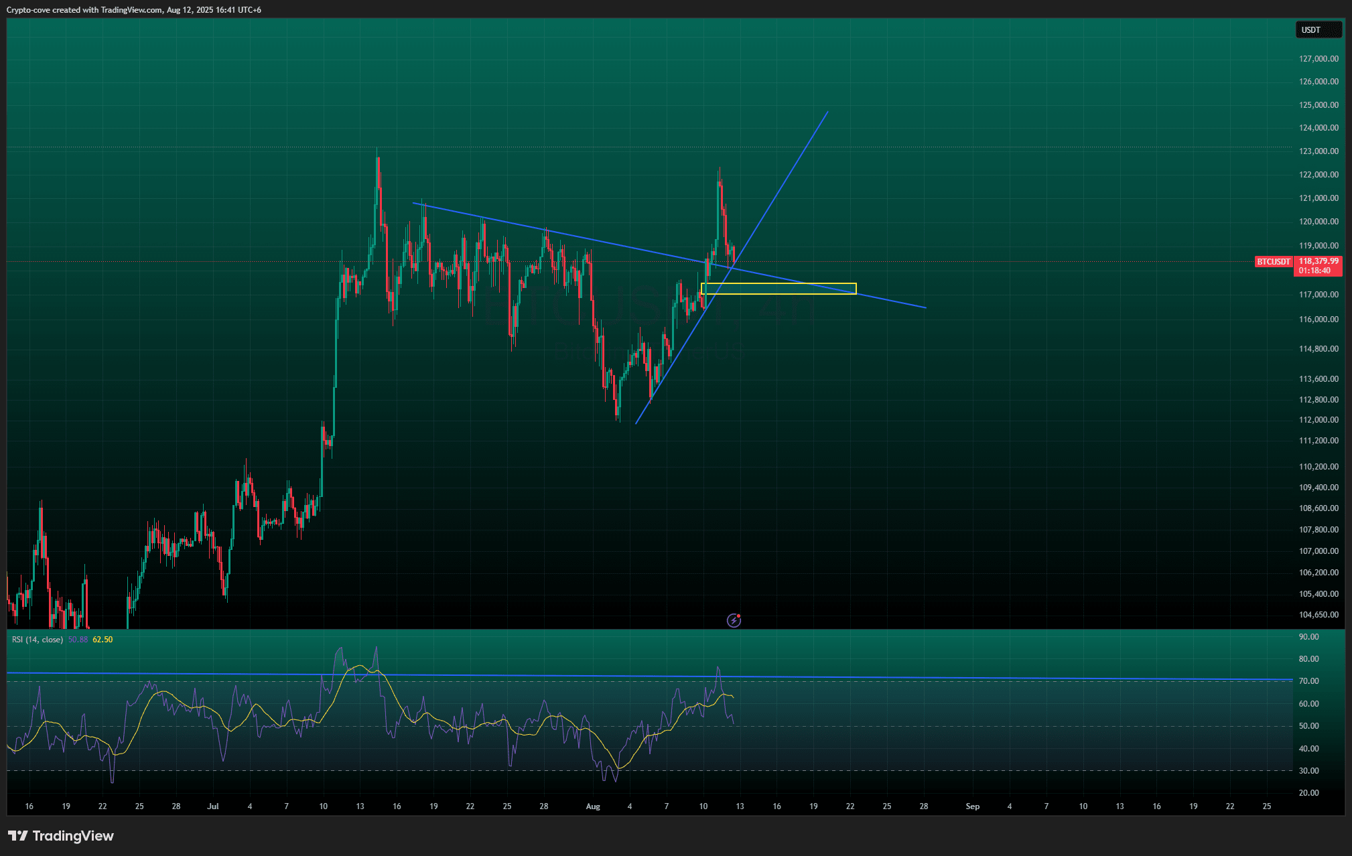This screenshot has height=856, width=1352.
Task: Click the 70.00 level on RSI scale
Action: pos(1308,681)
